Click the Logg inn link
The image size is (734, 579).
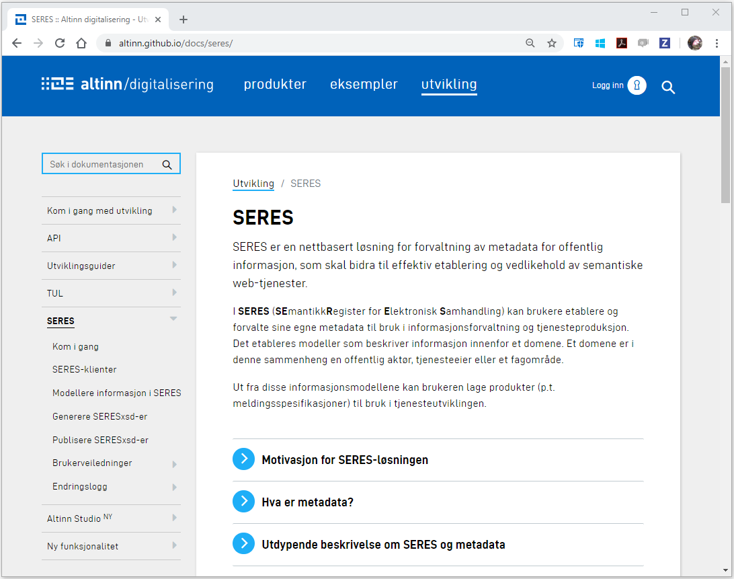608,85
